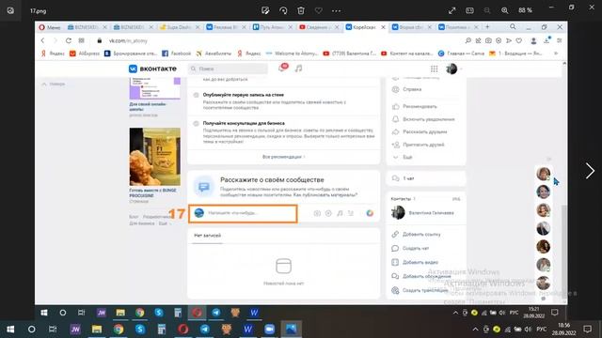Open the Zoom app from the taskbar
Viewport: 602px width, 338px height.
click(270, 330)
